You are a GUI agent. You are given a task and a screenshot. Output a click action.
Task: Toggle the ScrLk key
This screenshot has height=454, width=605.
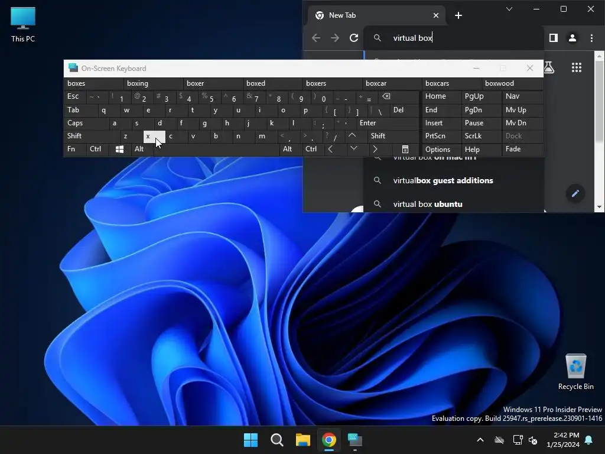pos(481,137)
